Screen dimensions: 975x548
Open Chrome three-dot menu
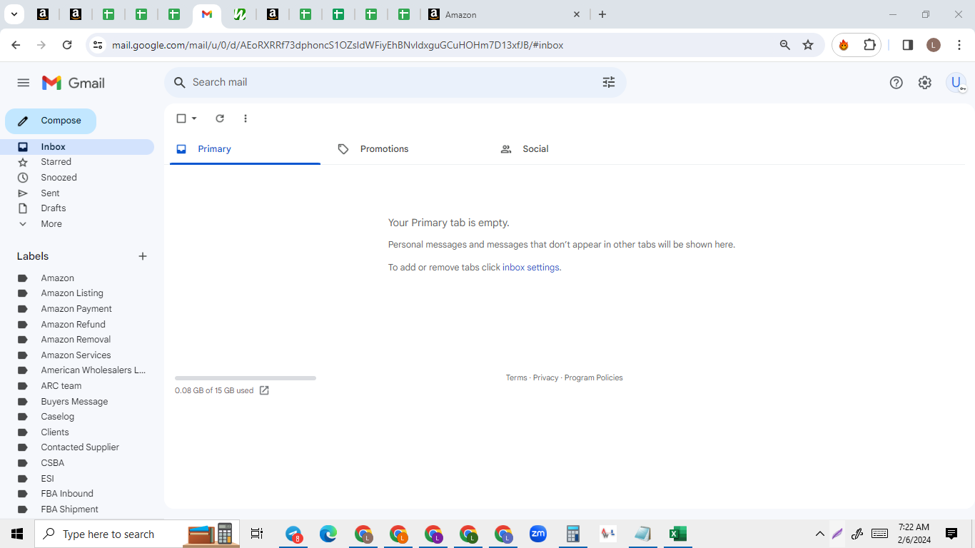pyautogui.click(x=959, y=45)
